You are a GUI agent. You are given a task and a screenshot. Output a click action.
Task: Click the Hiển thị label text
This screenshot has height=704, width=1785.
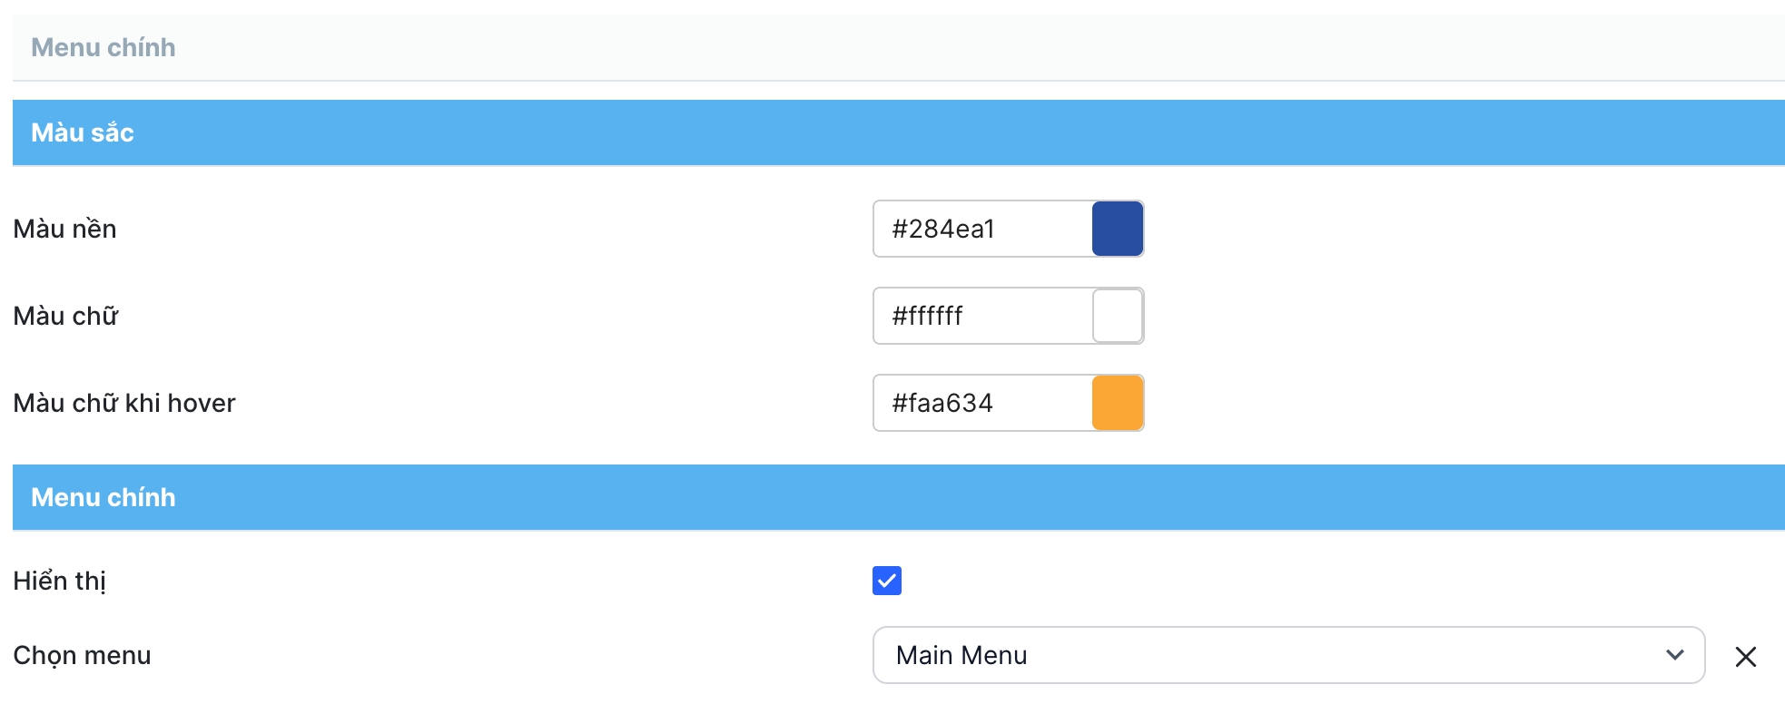click(60, 581)
